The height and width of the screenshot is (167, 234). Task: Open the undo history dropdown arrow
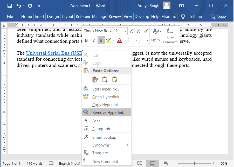pos(24,6)
